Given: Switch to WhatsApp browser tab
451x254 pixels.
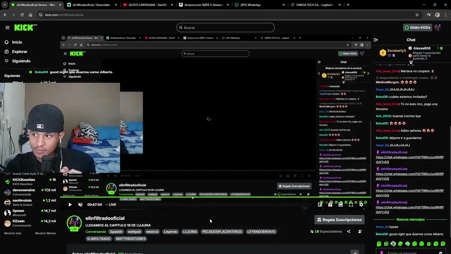Looking at the screenshot, I should pyautogui.click(x=259, y=5).
